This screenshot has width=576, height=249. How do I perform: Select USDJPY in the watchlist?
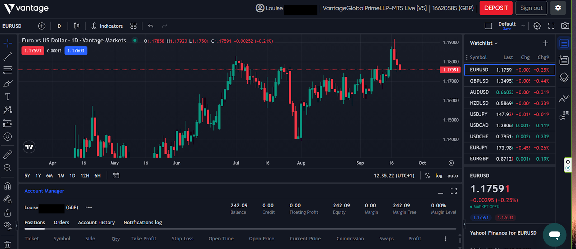(510, 114)
